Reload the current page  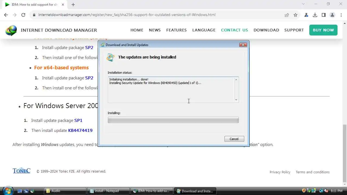pyautogui.click(x=23, y=15)
